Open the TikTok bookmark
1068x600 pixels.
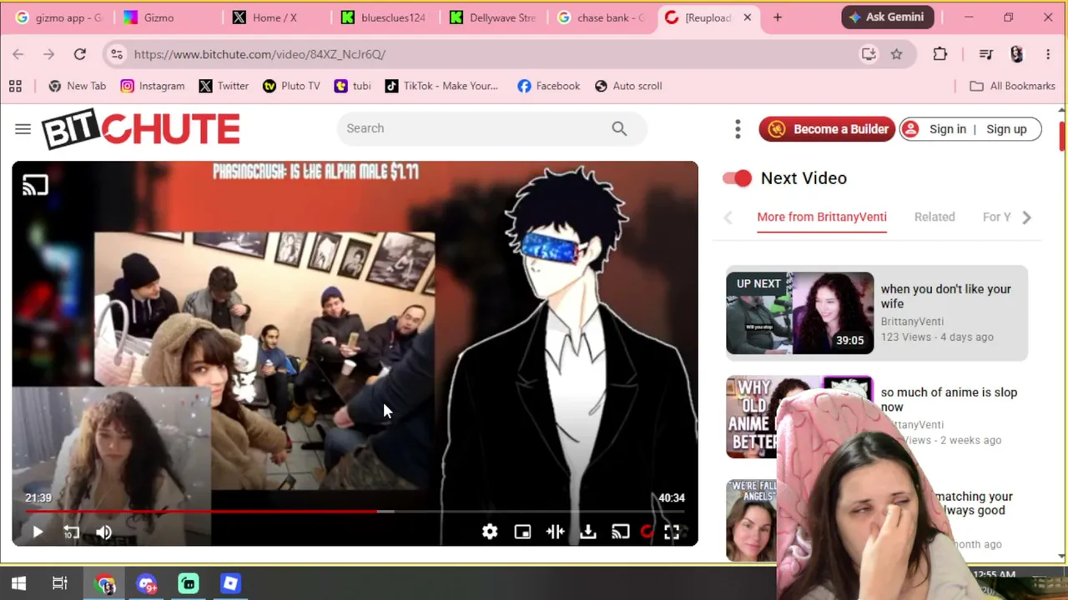[x=441, y=86]
